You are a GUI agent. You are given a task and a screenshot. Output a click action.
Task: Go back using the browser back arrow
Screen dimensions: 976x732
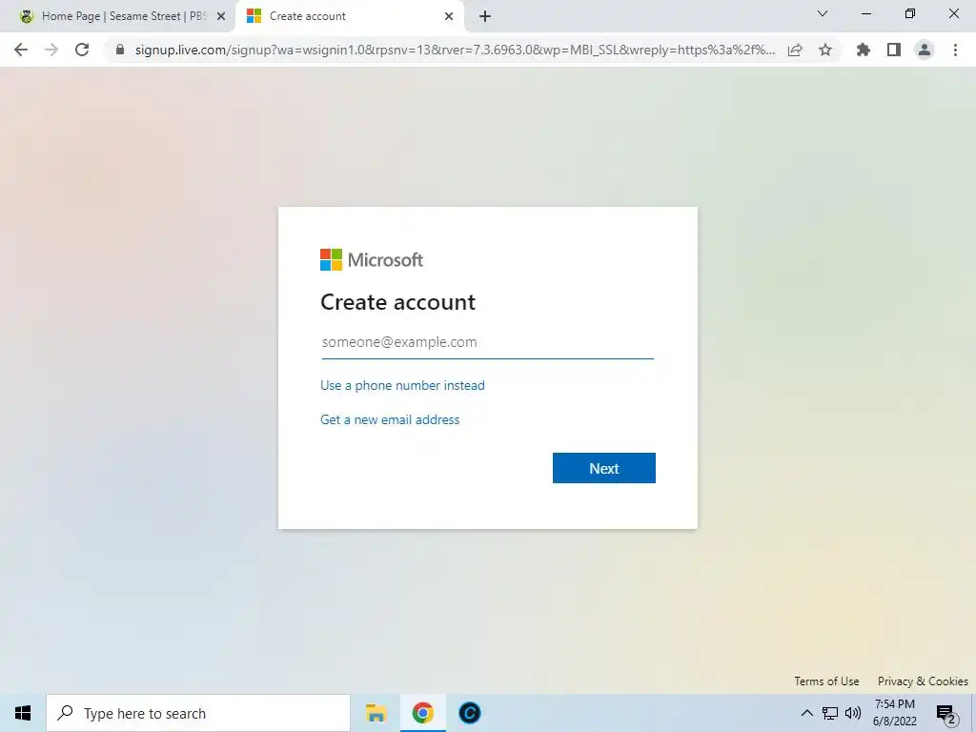[x=21, y=50]
